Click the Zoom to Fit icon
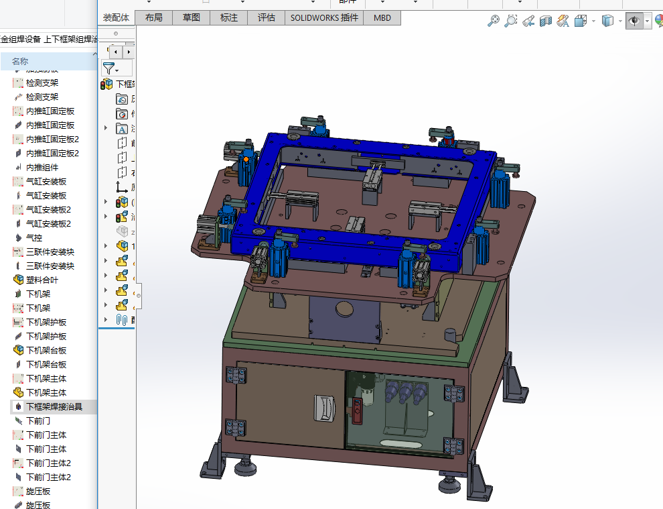This screenshot has width=663, height=509. (494, 21)
